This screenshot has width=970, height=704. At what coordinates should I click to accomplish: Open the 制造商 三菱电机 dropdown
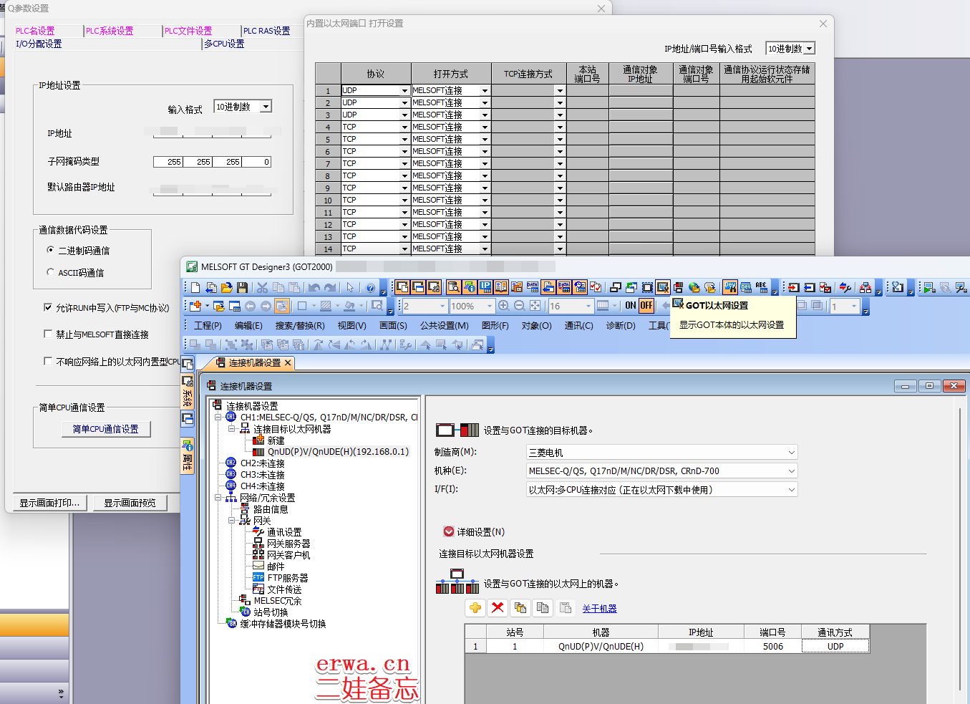coord(661,452)
